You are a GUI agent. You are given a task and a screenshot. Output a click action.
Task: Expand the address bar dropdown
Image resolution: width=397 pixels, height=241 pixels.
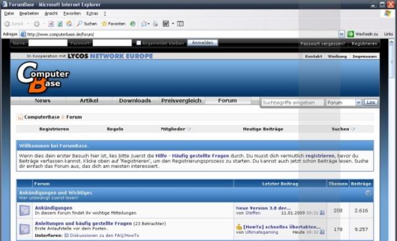[x=342, y=34]
